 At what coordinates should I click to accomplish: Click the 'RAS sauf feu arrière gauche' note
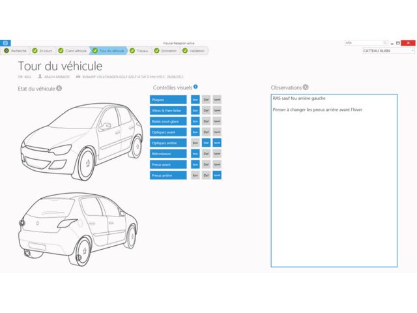[299, 98]
